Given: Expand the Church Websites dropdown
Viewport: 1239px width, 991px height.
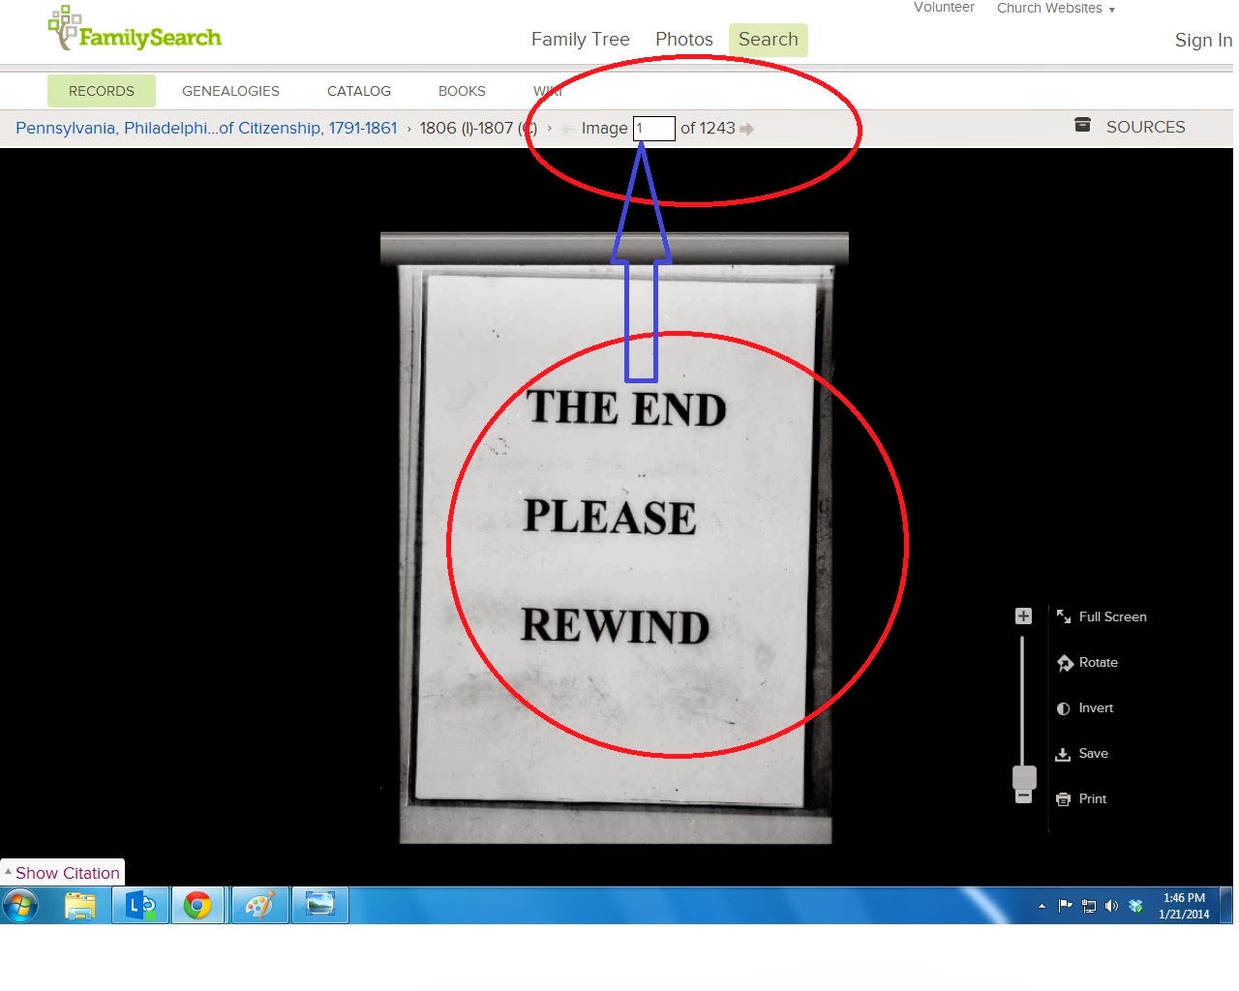Looking at the screenshot, I should [1056, 8].
